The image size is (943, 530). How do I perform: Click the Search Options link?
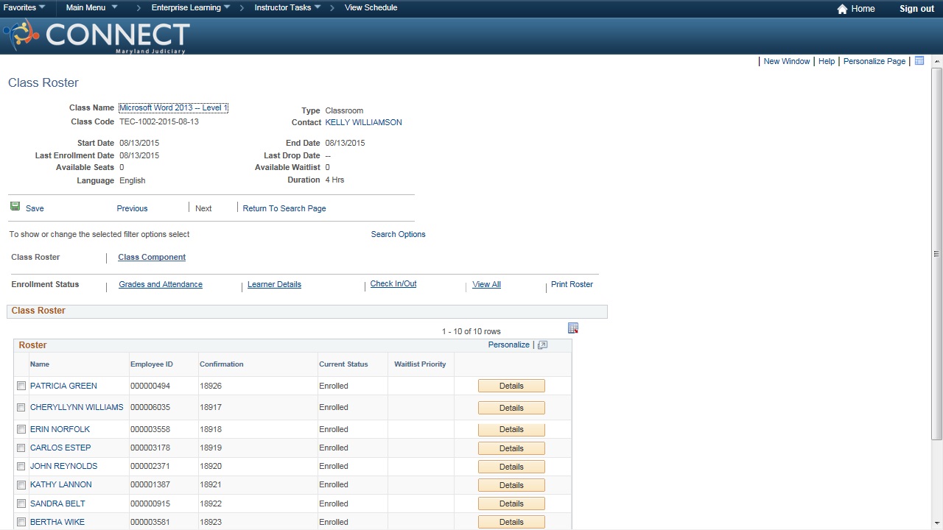[398, 234]
